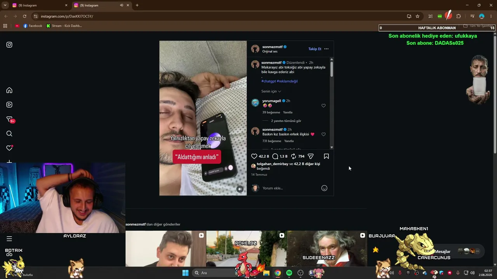The width and height of the screenshot is (497, 279).
Task: Open a new browser tab
Action: pyautogui.click(x=137, y=5)
